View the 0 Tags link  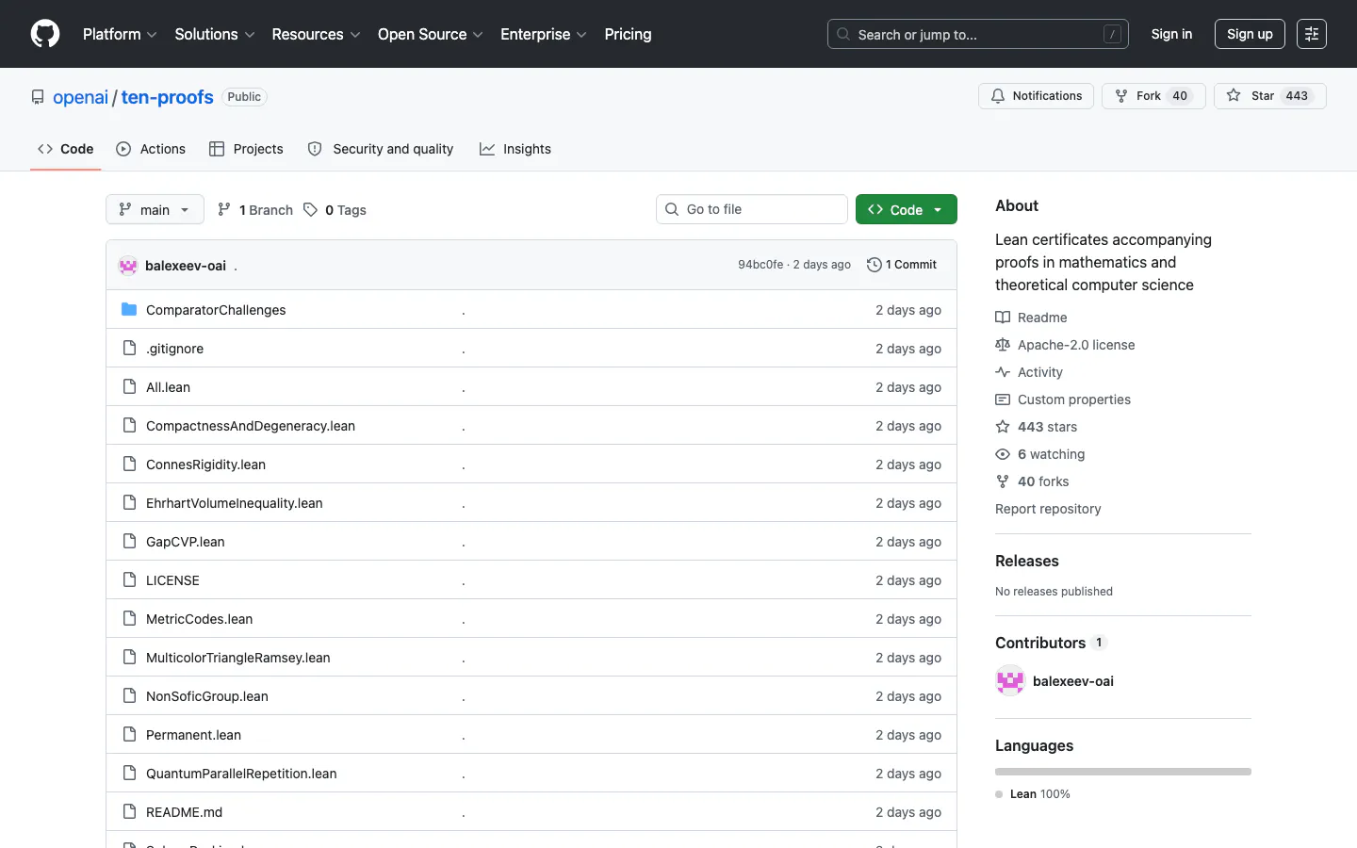(x=335, y=210)
